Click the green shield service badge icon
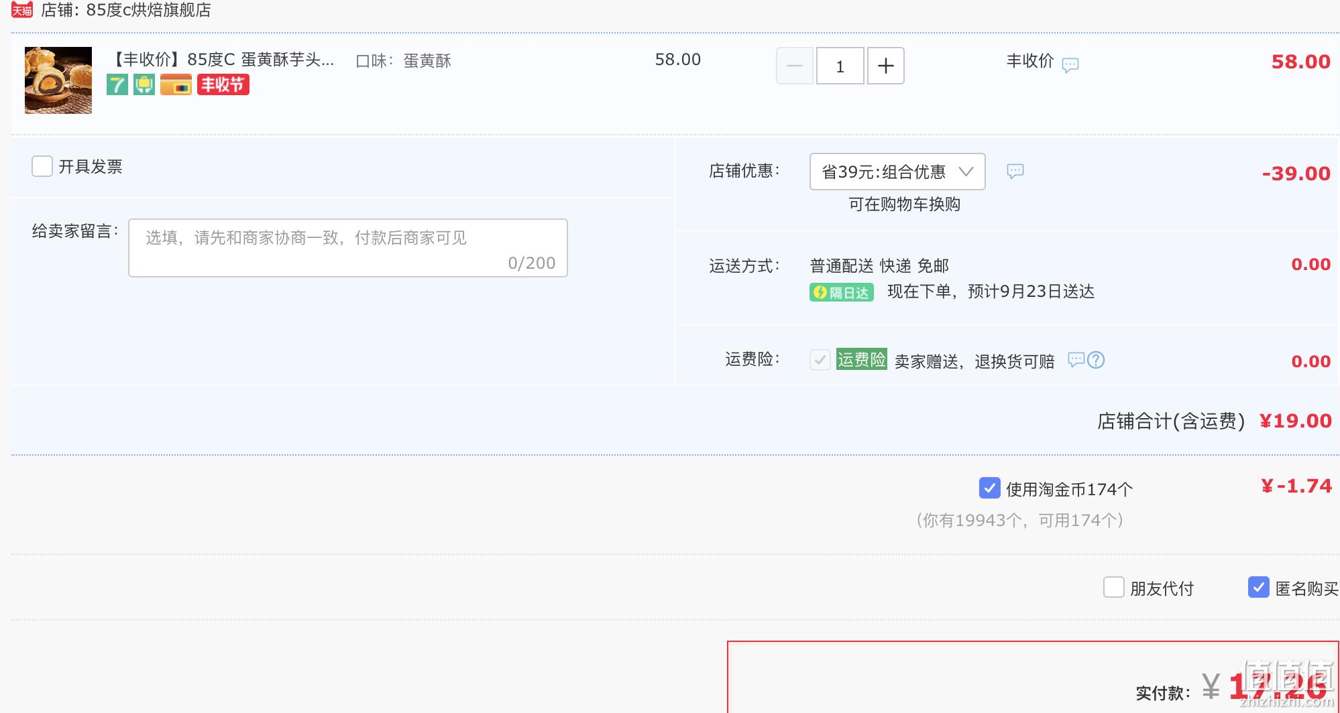The height and width of the screenshot is (713, 1340). (144, 84)
